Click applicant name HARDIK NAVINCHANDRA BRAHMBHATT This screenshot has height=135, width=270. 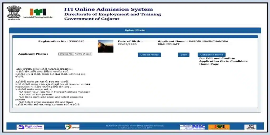point(193,43)
